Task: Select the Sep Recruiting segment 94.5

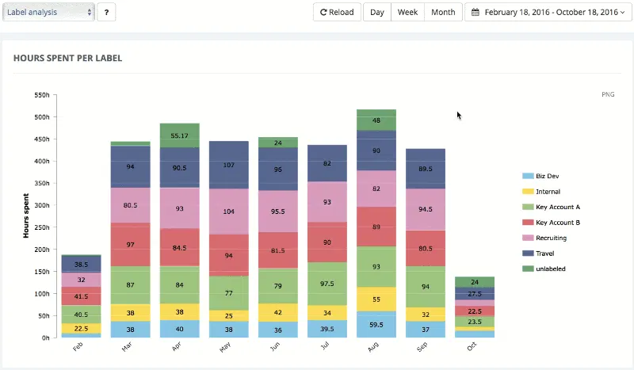Action: click(x=426, y=209)
